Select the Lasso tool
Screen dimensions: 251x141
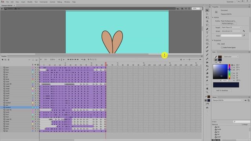pyautogui.click(x=207, y=25)
